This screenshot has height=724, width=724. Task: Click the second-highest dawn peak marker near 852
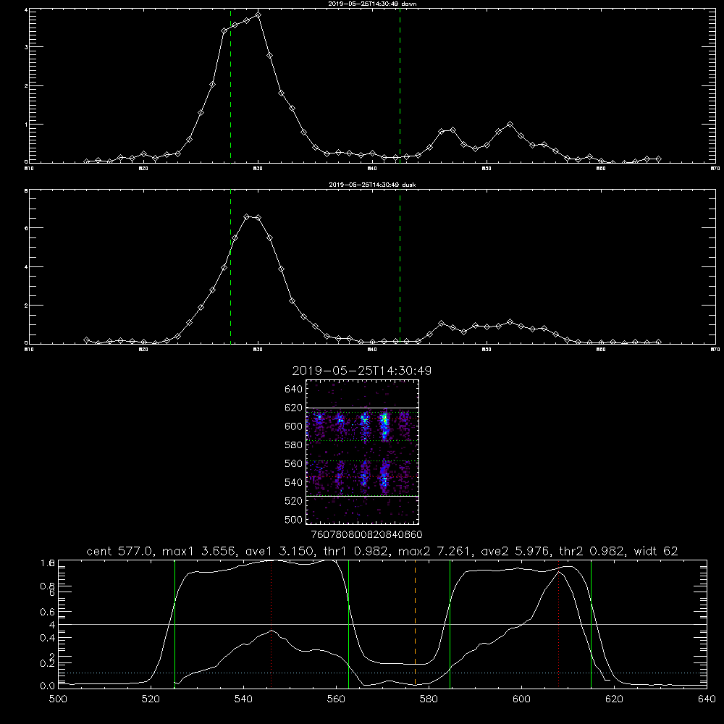[510, 125]
